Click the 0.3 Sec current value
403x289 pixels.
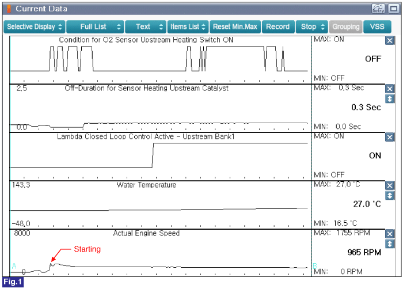click(x=366, y=107)
